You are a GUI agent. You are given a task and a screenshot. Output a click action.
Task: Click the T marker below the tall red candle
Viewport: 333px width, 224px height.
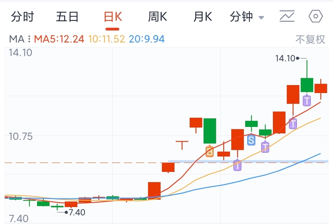click(x=293, y=123)
